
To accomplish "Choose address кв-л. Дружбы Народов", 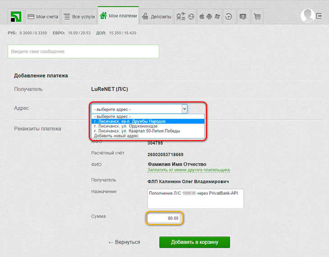I will pyautogui.click(x=148, y=121).
